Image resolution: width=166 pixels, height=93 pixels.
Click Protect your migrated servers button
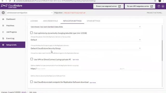(x=108, y=6)
